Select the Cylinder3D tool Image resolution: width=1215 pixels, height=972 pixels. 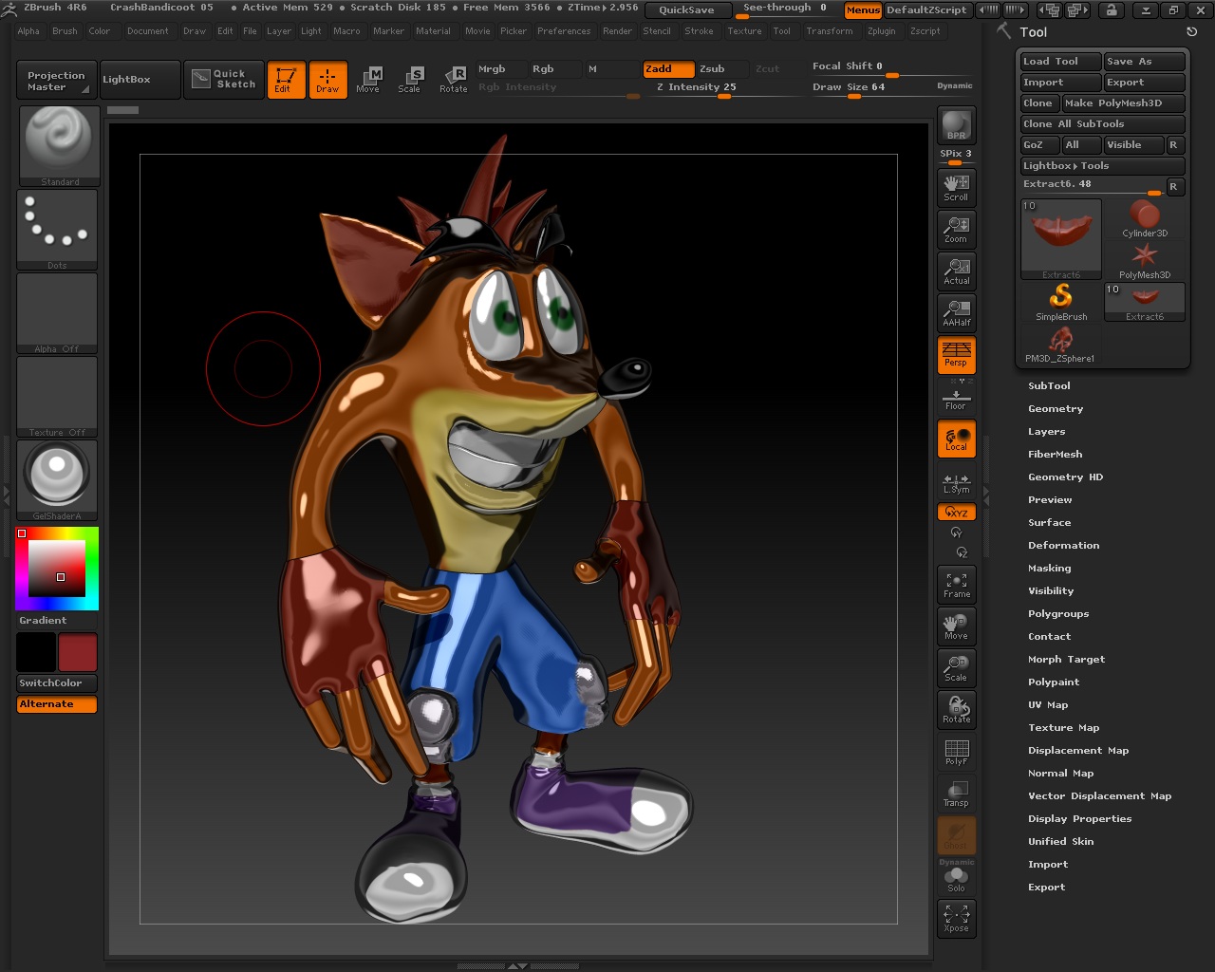point(1145,218)
